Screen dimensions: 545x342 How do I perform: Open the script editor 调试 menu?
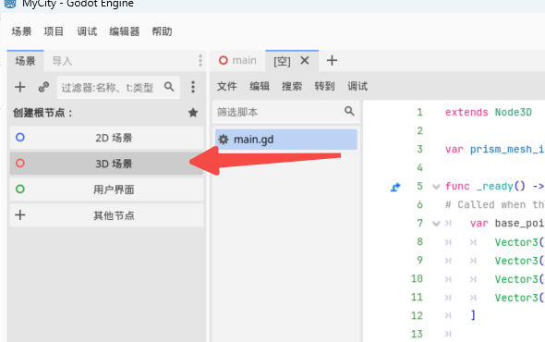click(x=357, y=86)
